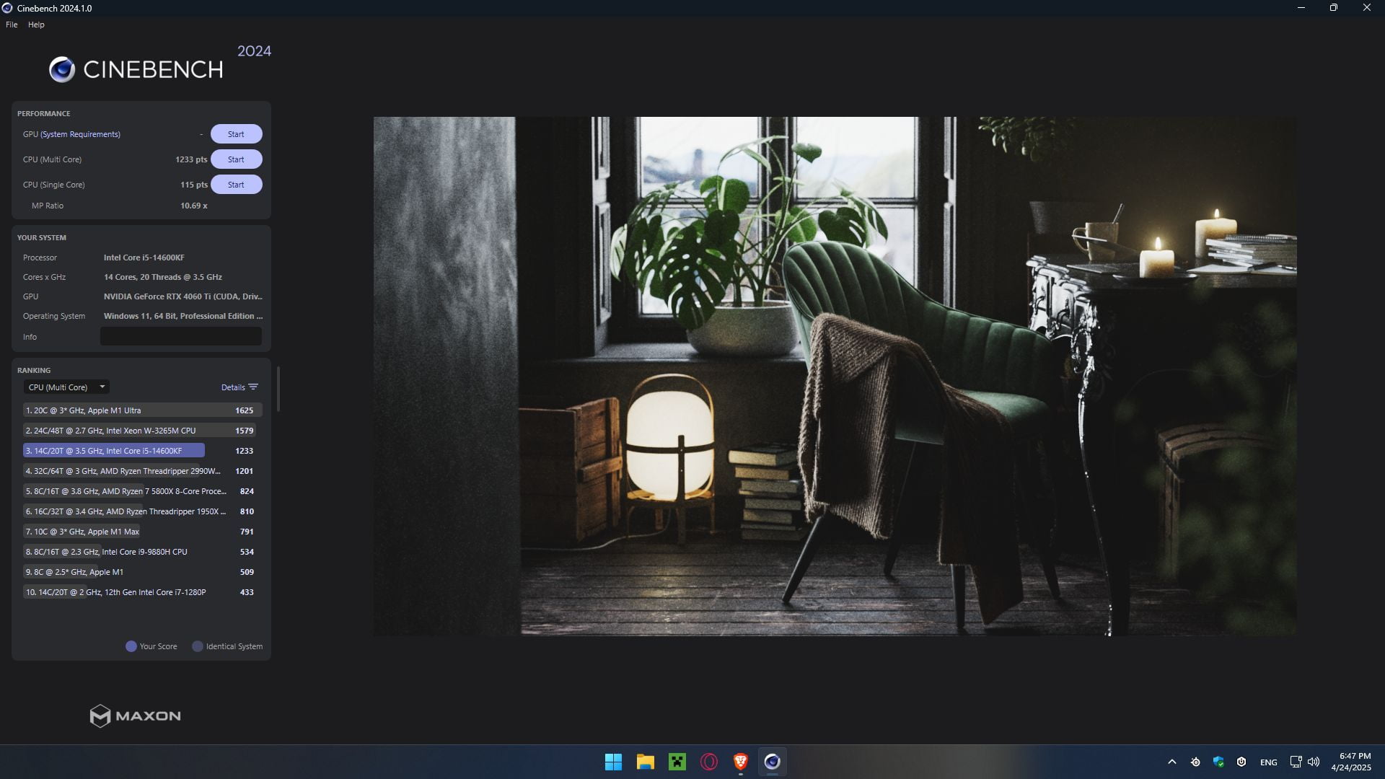Open the clock and date panel
This screenshot has width=1385, height=779.
pyautogui.click(x=1351, y=762)
